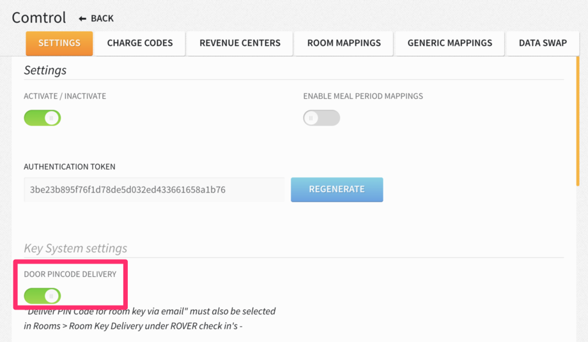
Task: Click the Authentication Token label
Action: (70, 167)
